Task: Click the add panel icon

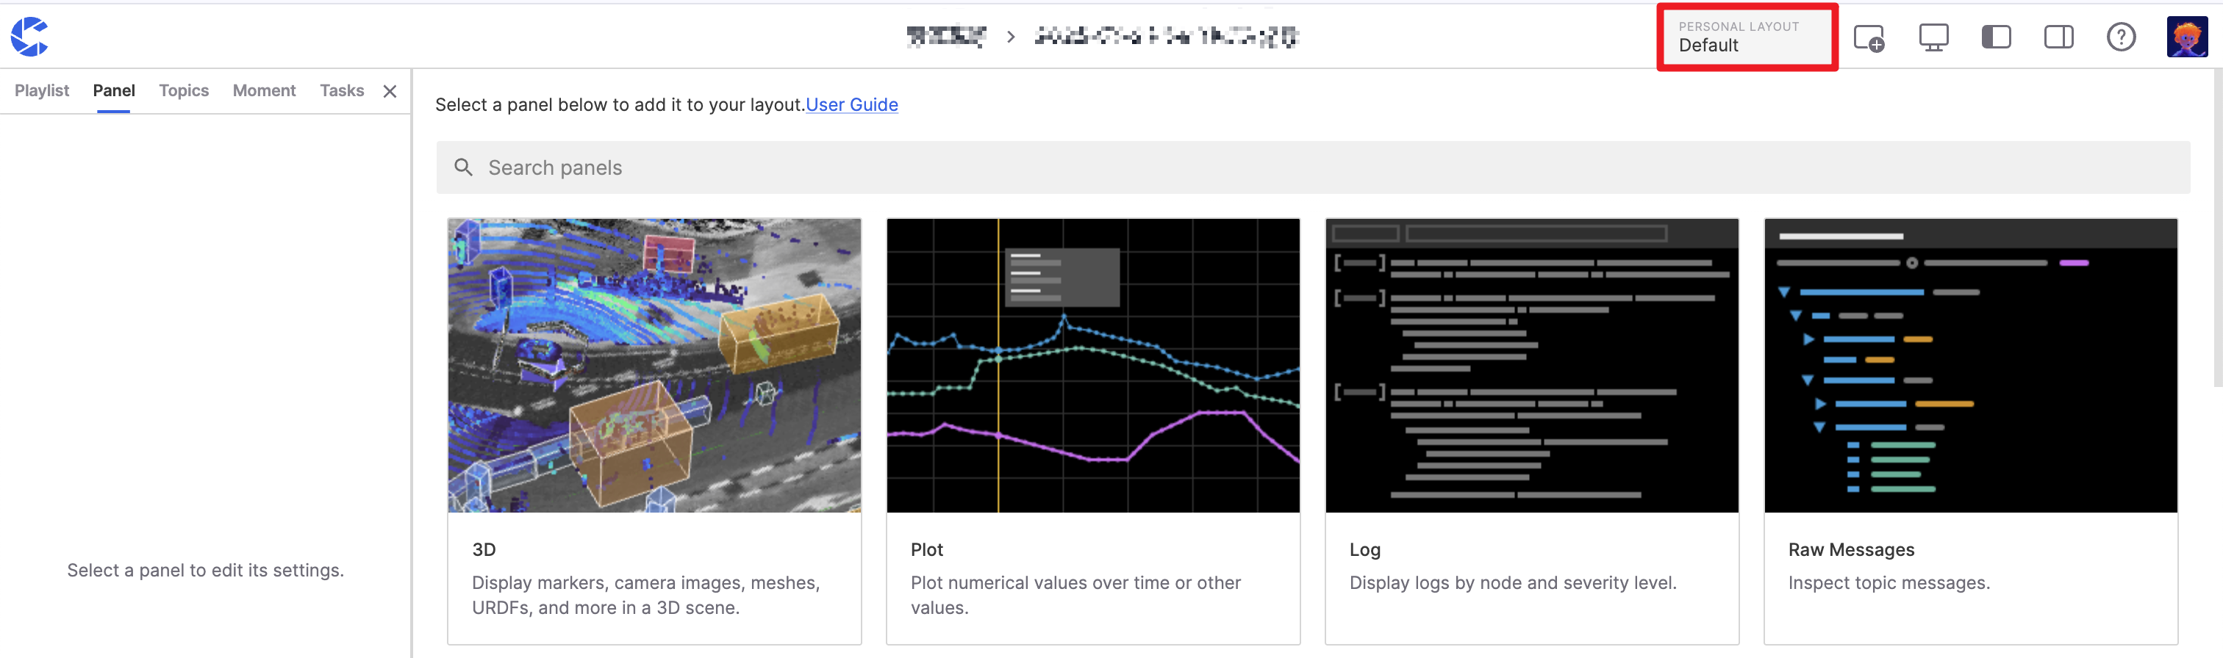Action: point(1869,38)
